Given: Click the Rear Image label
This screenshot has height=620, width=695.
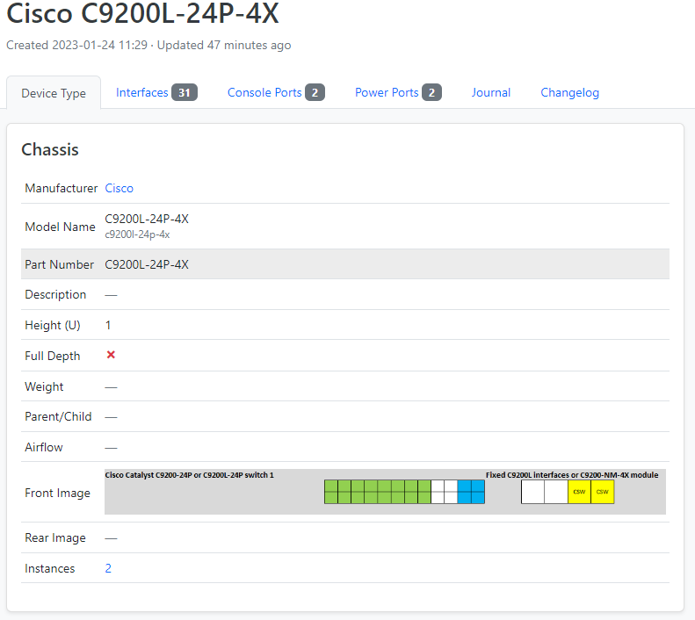Looking at the screenshot, I should pos(55,537).
